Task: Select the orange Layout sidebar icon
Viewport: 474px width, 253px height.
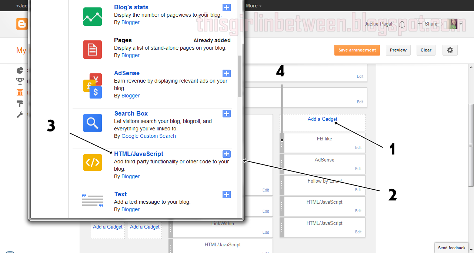Action: pos(20,93)
